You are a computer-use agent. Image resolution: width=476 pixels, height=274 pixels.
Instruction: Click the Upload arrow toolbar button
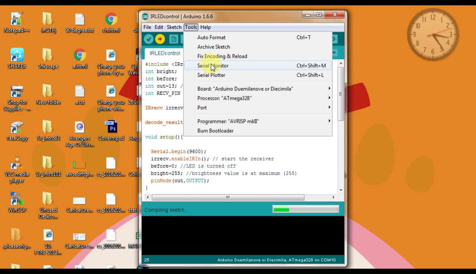click(160, 39)
